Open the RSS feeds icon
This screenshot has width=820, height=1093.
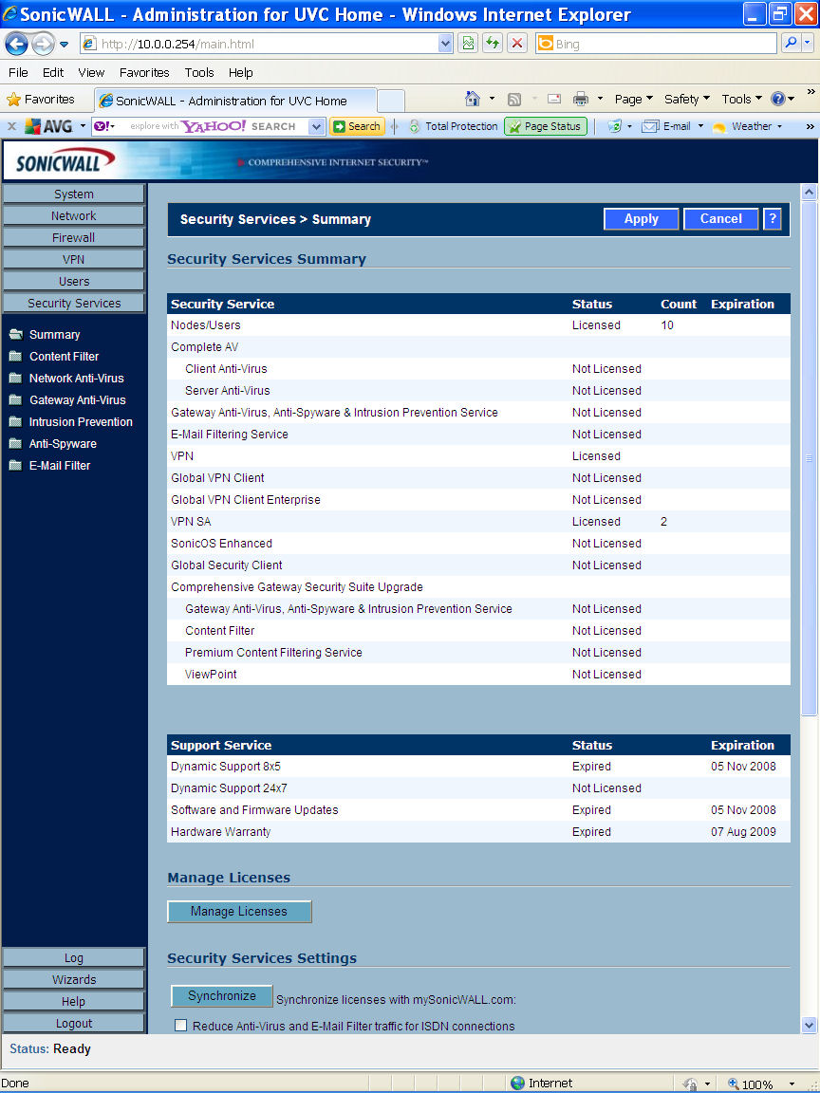click(x=514, y=99)
